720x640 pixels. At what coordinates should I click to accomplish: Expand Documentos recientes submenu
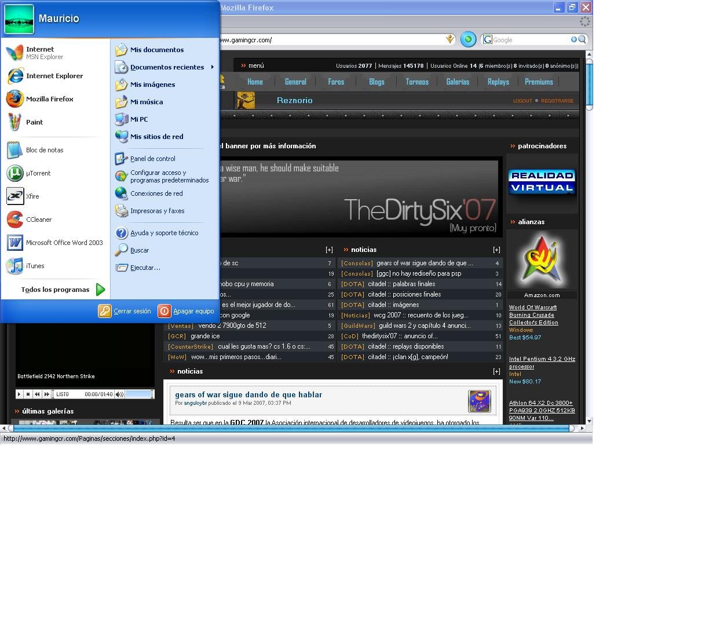(165, 67)
